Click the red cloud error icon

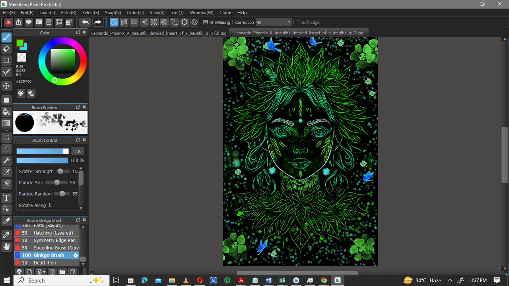[8, 22]
